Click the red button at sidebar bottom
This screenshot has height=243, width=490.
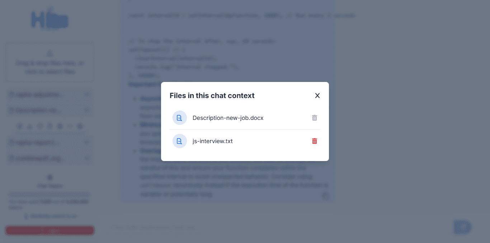coord(50,231)
